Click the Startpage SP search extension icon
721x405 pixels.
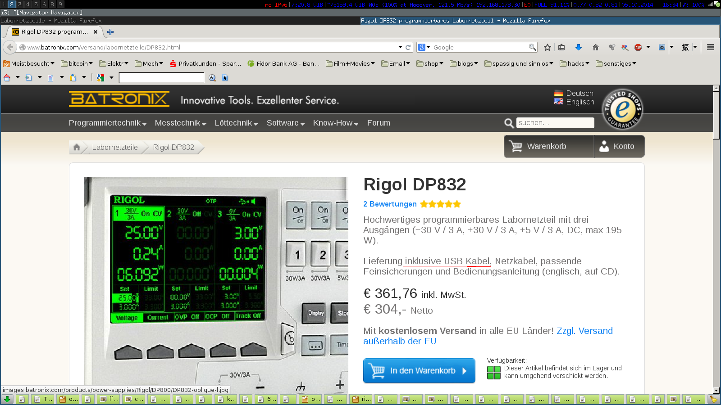pos(625,47)
